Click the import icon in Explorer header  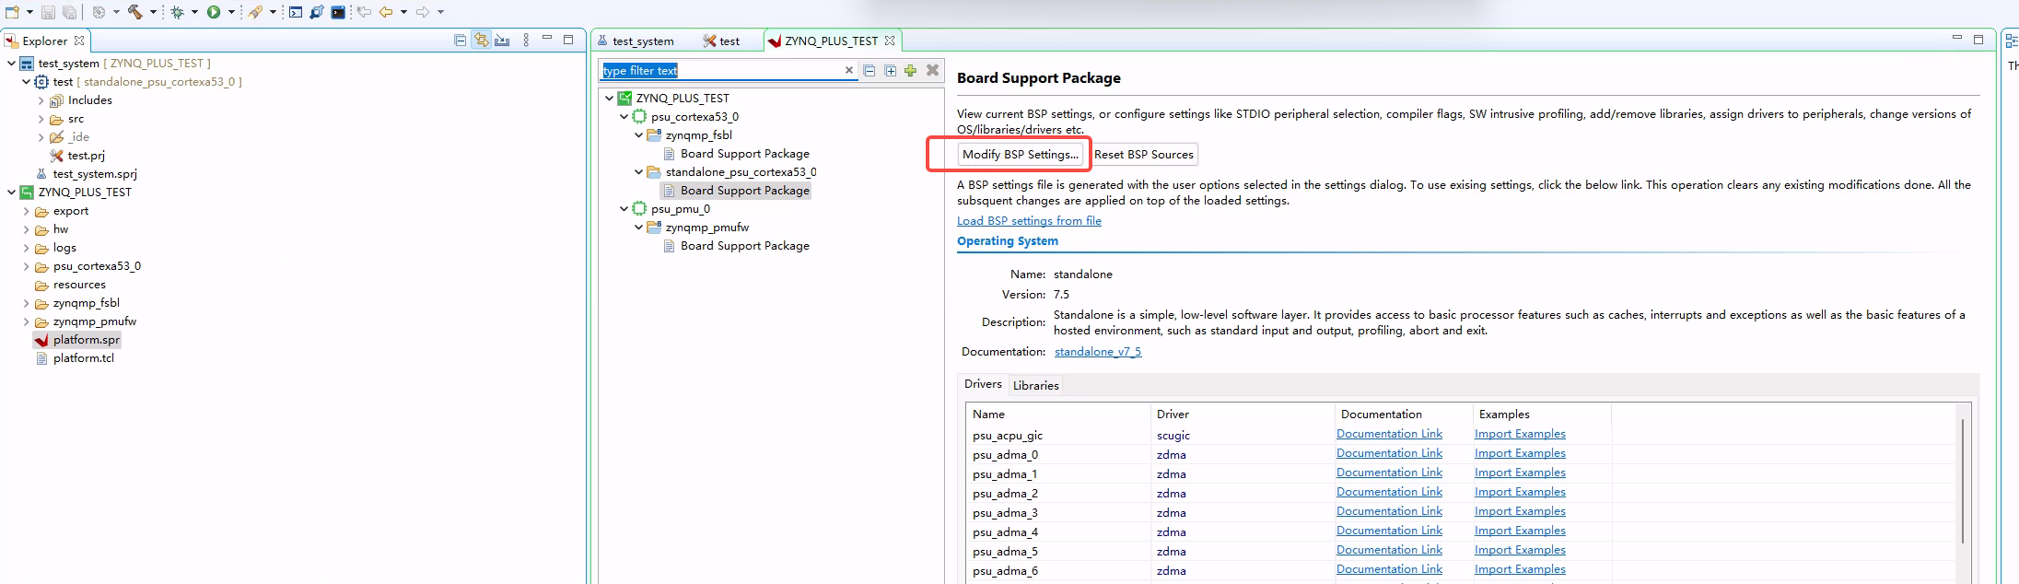pos(502,41)
